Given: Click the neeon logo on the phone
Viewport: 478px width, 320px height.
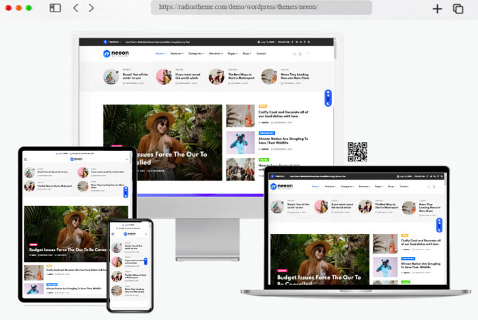Looking at the screenshot, I should click(x=130, y=234).
